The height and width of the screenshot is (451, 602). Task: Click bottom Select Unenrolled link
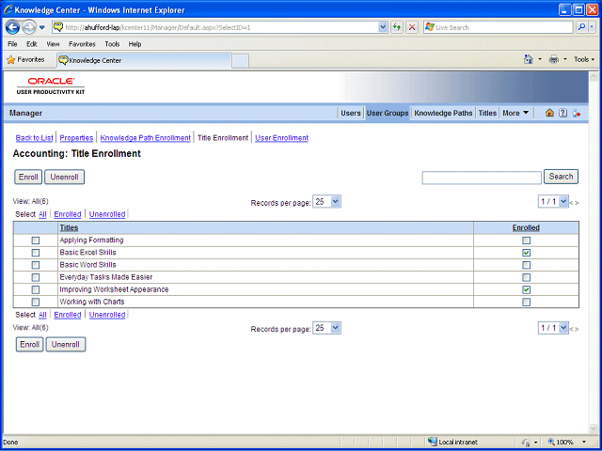click(x=107, y=315)
